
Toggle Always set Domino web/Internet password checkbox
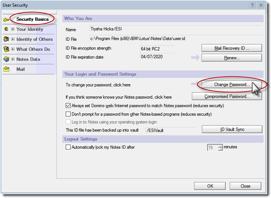point(68,105)
